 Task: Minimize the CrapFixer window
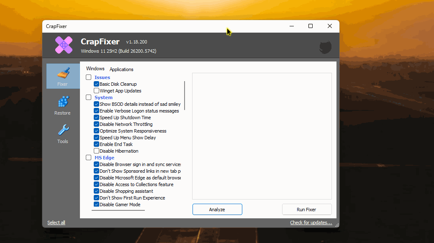(292, 26)
